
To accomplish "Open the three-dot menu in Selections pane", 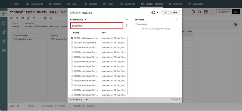I will click(177, 19).
